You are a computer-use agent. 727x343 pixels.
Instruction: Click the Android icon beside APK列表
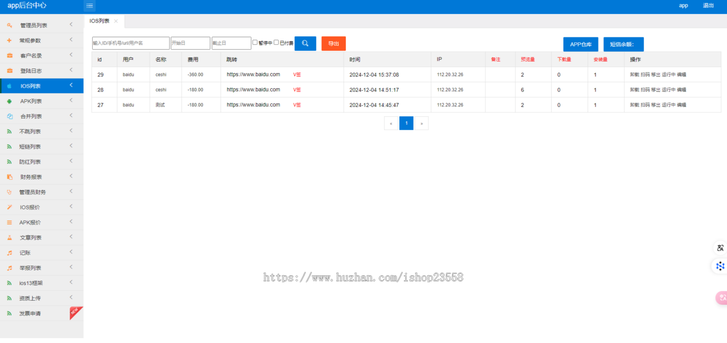tap(9, 101)
